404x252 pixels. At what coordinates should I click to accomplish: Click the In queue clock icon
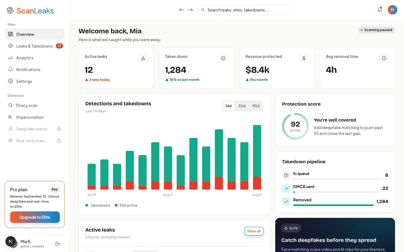click(286, 175)
